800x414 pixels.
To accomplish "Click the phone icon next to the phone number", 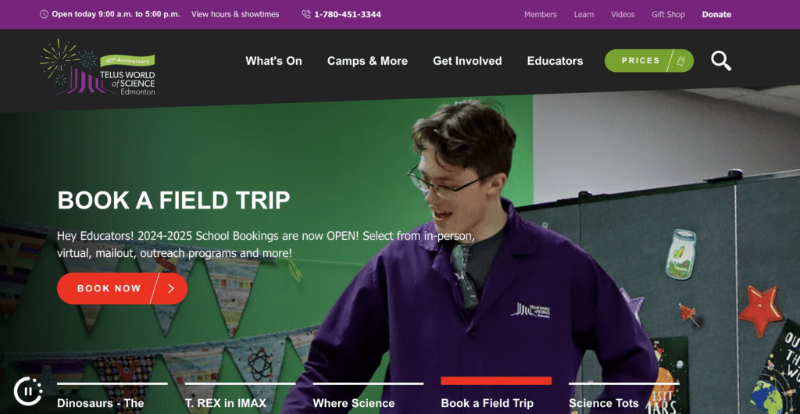I will (x=306, y=14).
